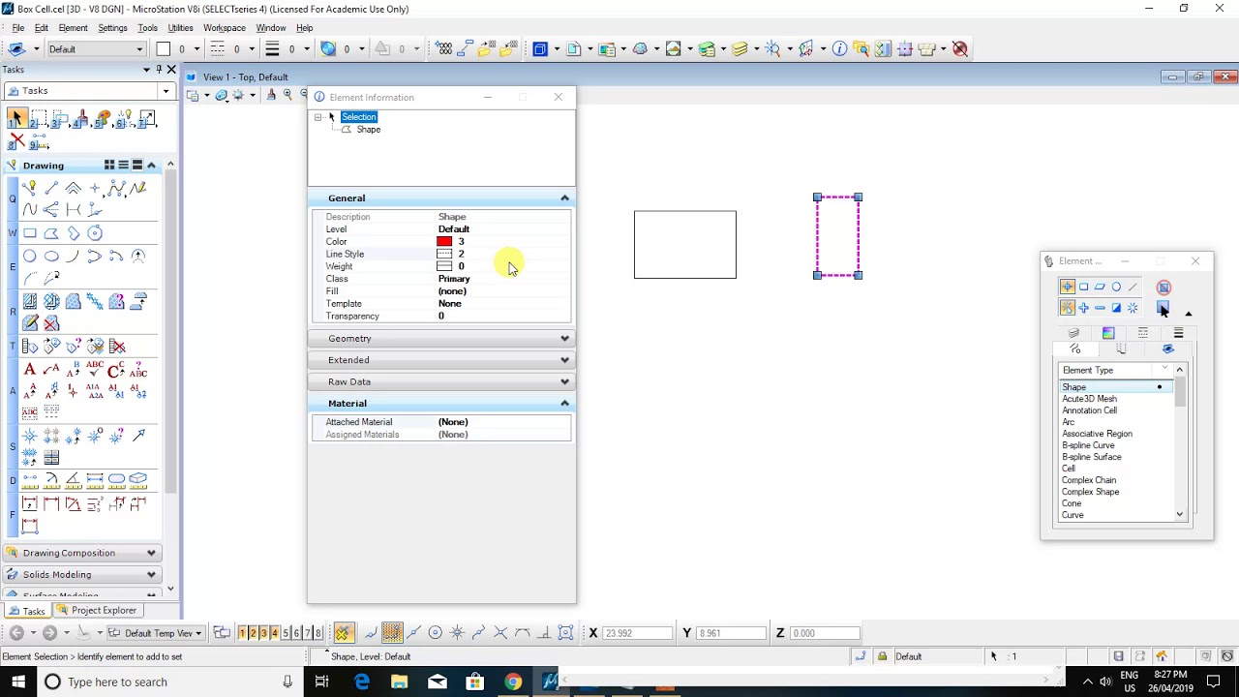Image resolution: width=1239 pixels, height=697 pixels.
Task: Click the X coordinate input field
Action: pos(637,633)
